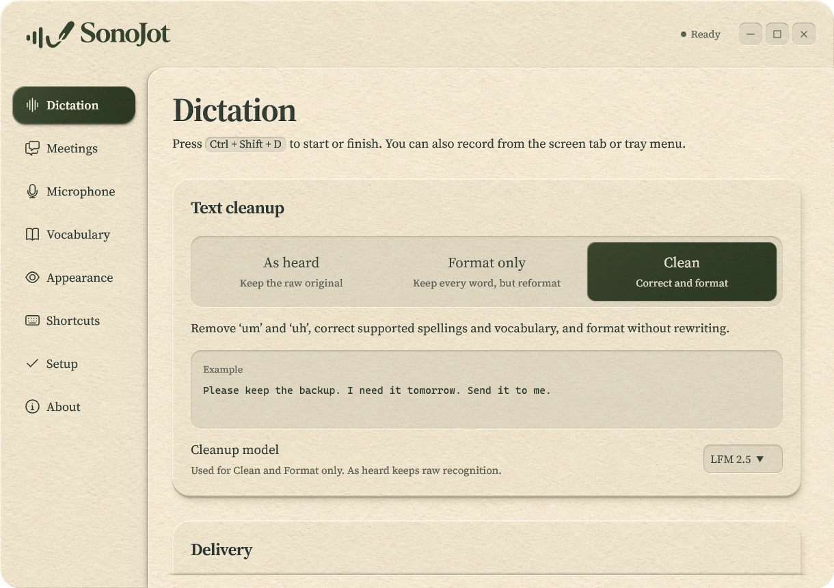Screen dimensions: 834x588
Task: Open the LFM 2.5 cleanup model dropdown
Action: click(x=742, y=459)
